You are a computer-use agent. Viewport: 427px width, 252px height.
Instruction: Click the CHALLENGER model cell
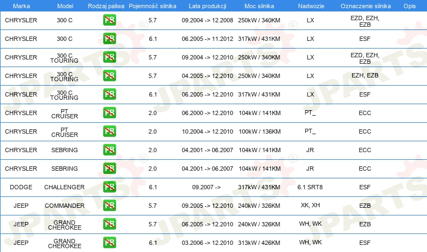[64, 187]
